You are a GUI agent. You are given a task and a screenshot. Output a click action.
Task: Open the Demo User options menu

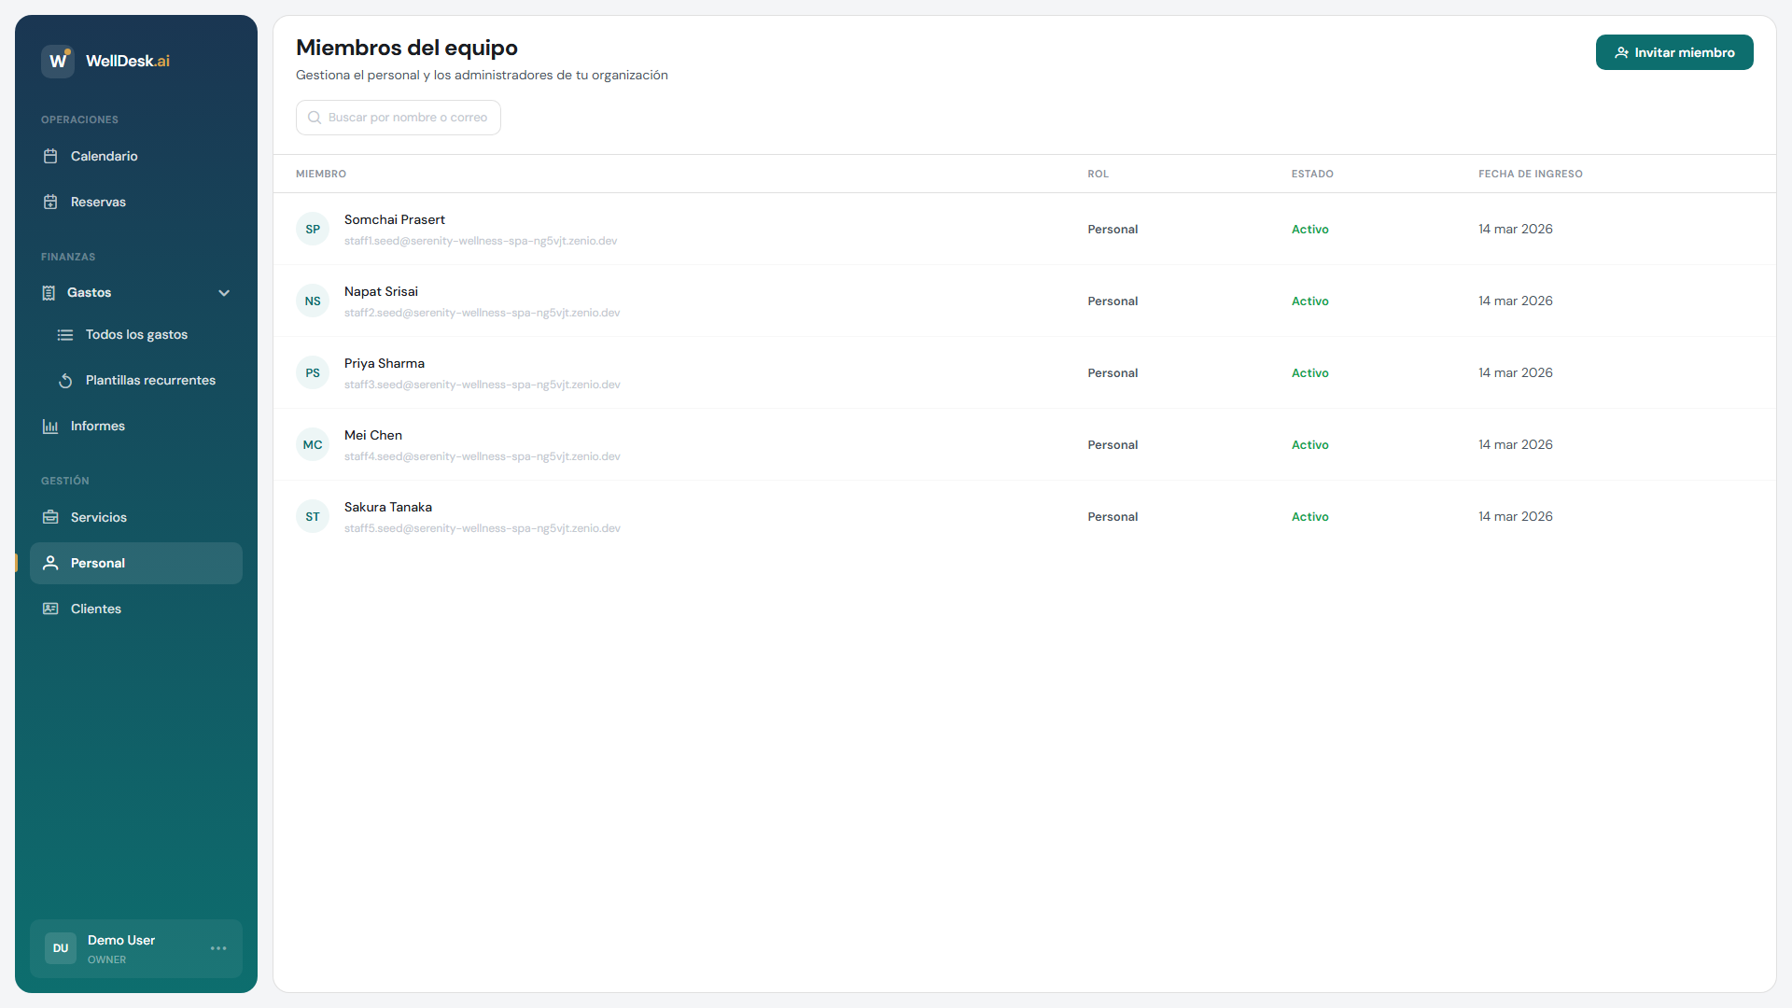coord(218,948)
